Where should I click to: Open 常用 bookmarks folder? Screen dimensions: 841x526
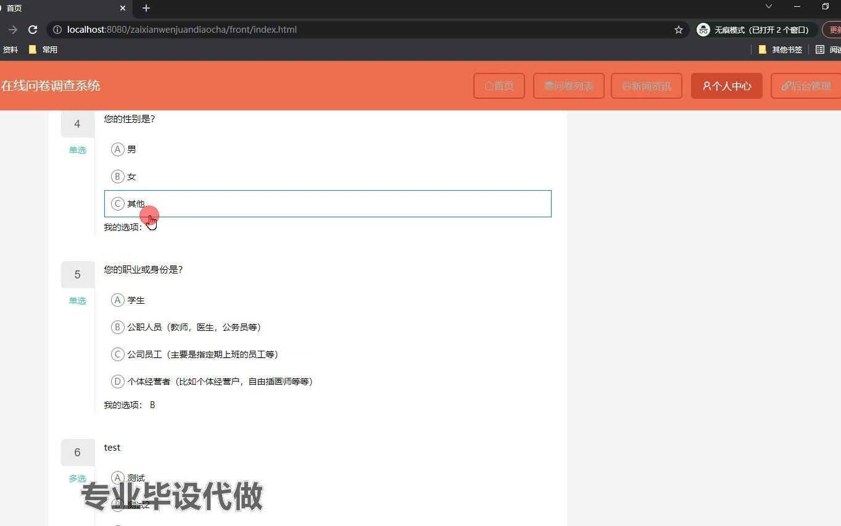43,49
